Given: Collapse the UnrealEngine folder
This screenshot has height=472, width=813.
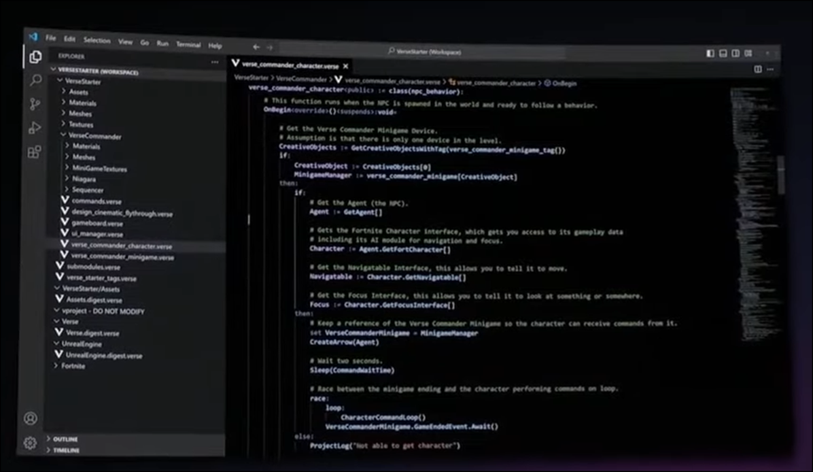Looking at the screenshot, I should pyautogui.click(x=82, y=344).
